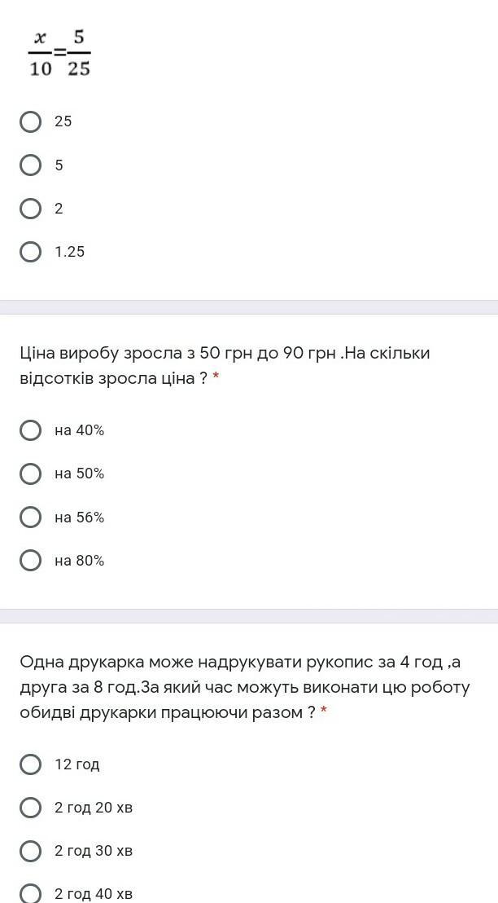This screenshot has width=498, height=903.
Task: Pick the 'на 80%' answer option
Action: 30,561
